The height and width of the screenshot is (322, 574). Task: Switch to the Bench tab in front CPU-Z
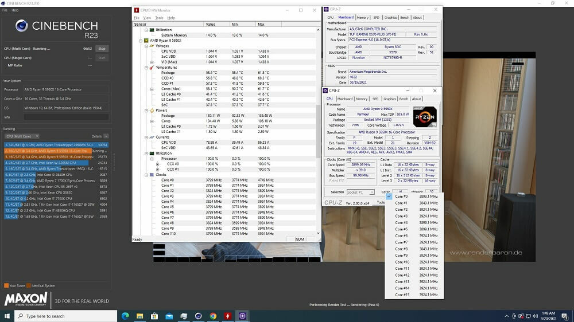tap(404, 99)
